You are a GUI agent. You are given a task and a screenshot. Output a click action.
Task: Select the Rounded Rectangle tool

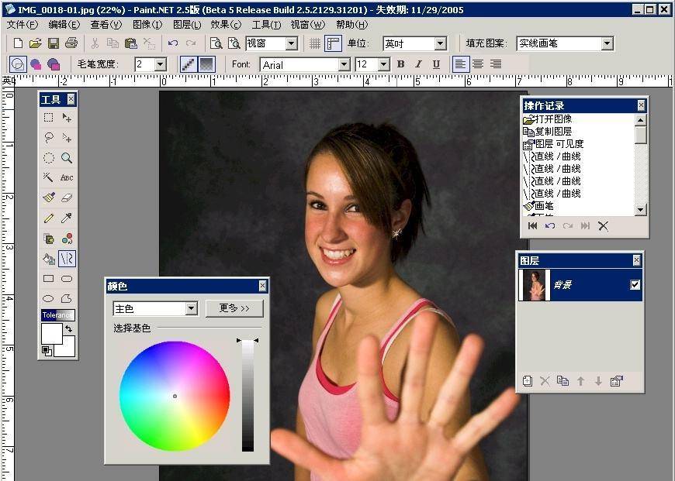pyautogui.click(x=67, y=279)
